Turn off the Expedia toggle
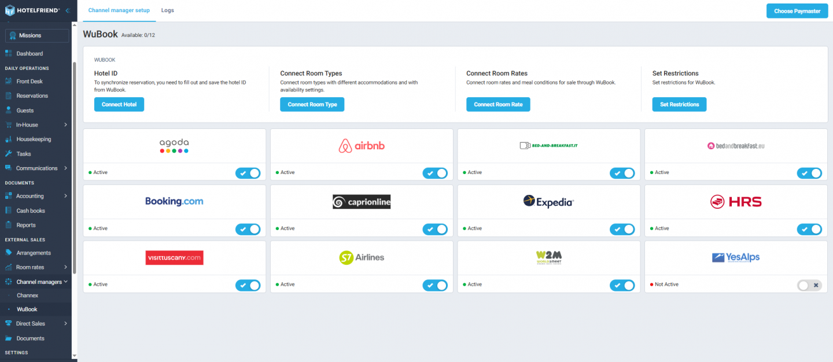 point(622,229)
